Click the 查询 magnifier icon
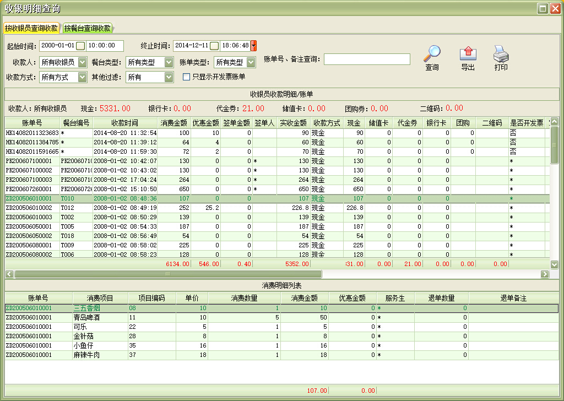 point(432,53)
